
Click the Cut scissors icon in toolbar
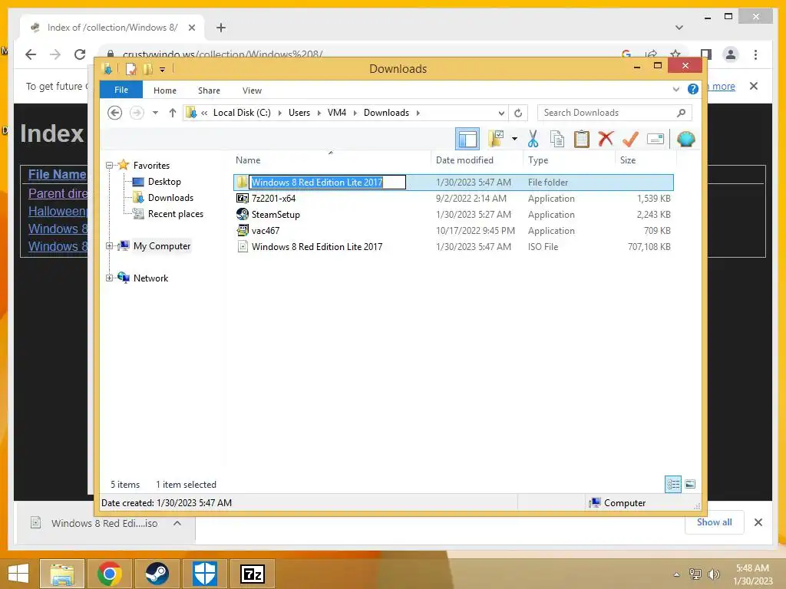tap(533, 139)
